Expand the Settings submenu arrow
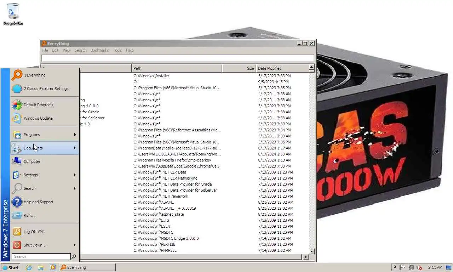 (x=75, y=175)
